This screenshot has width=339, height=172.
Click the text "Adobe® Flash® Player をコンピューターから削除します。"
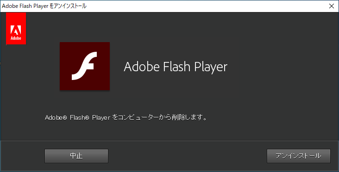click(x=126, y=117)
